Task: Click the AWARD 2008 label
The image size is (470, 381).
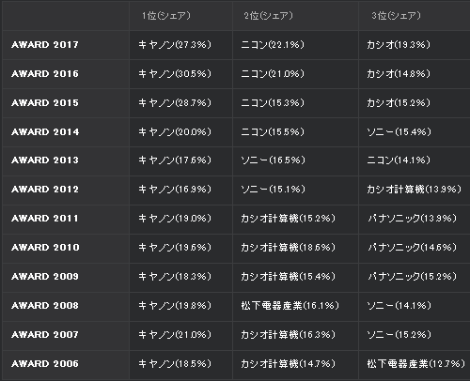Action: coord(45,306)
